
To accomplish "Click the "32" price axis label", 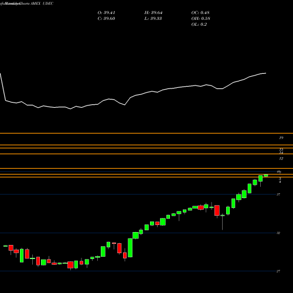I will pyautogui.click(x=278, y=233).
